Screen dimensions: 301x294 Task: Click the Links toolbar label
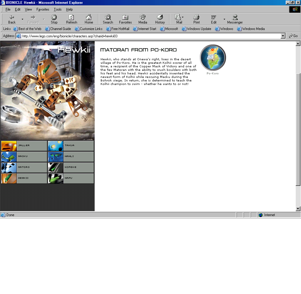pyautogui.click(x=7, y=29)
